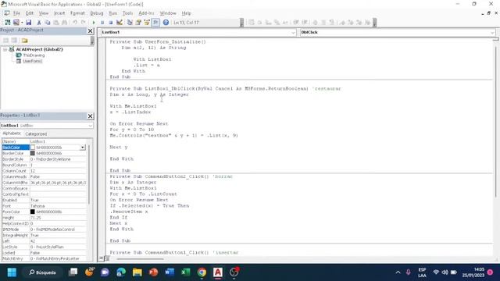500x281 pixels.
Task: Click the code window horizontal scrollbar
Action: (141, 258)
